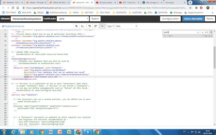Collapse the comment fold at line 38

click(x=8, y=61)
